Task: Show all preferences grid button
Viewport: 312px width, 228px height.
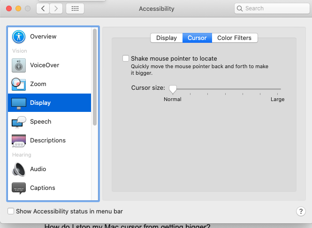Action: point(75,8)
